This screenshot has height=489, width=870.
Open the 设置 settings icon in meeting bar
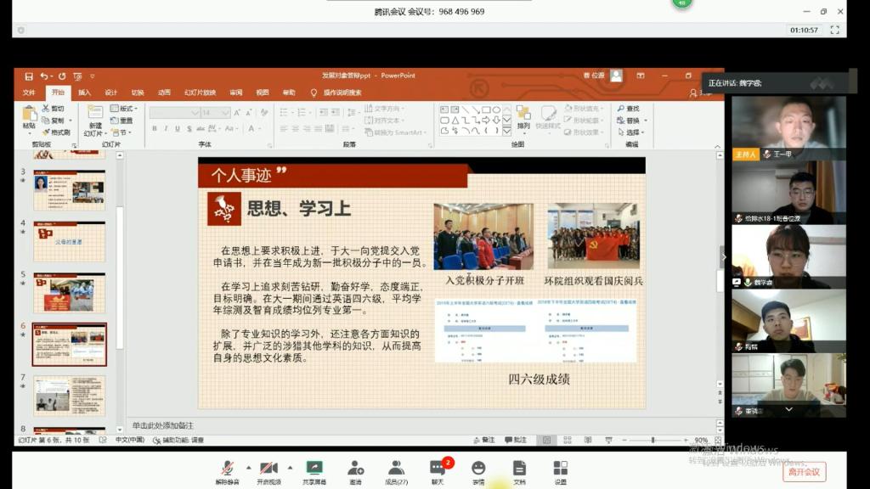[x=560, y=469]
